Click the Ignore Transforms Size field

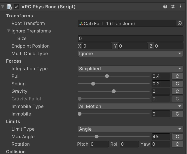coord(130,38)
